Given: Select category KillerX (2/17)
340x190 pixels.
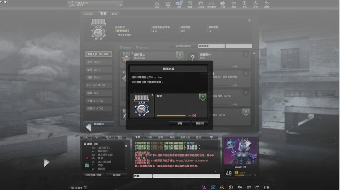Looking at the screenshot, I should pos(99,85).
